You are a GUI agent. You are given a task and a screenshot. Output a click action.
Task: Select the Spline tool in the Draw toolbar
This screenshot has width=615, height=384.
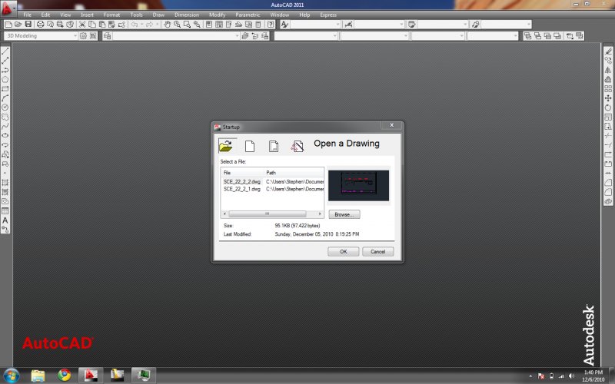tap(5, 126)
